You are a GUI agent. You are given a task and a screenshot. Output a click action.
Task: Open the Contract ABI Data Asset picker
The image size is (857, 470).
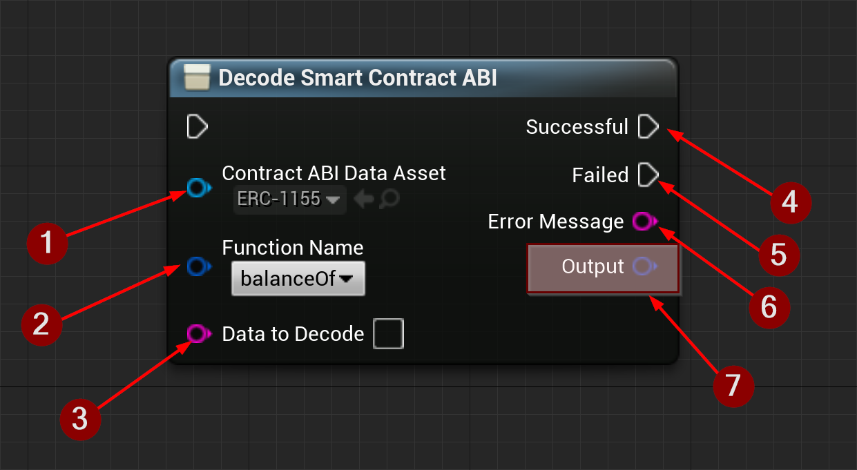tap(289, 199)
